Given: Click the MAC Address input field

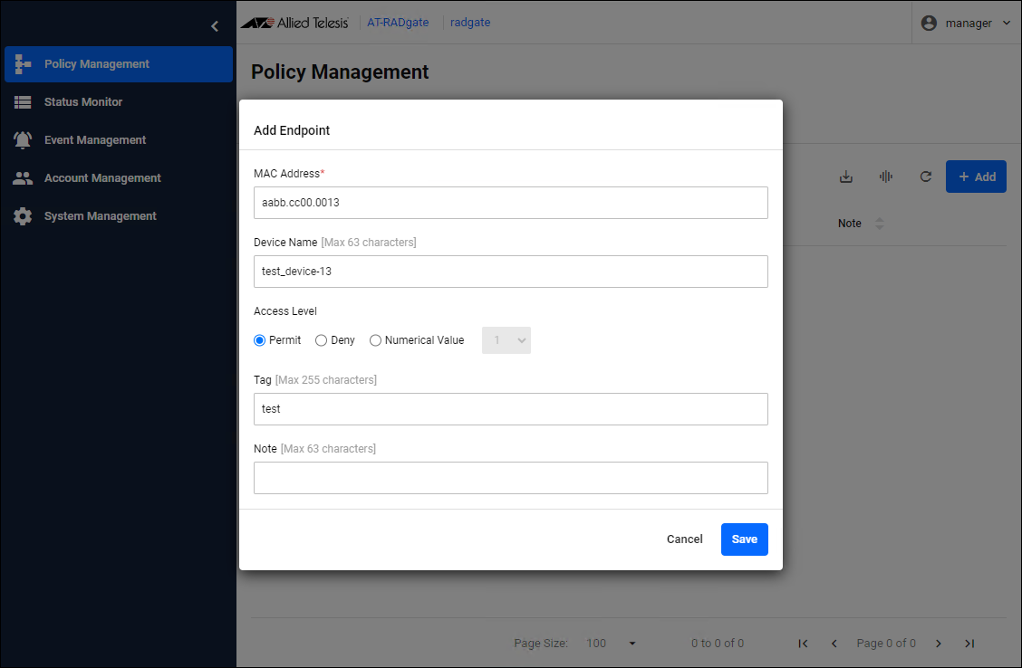Looking at the screenshot, I should 510,203.
